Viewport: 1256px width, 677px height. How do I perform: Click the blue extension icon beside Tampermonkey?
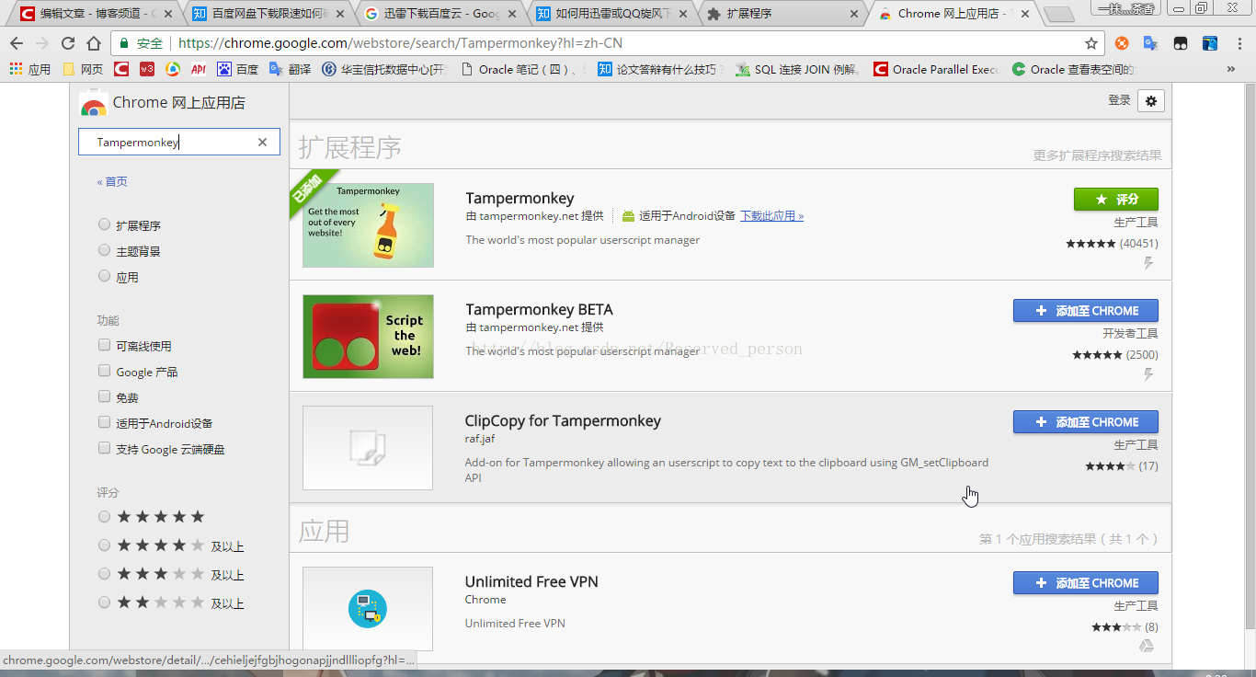pyautogui.click(x=1210, y=43)
